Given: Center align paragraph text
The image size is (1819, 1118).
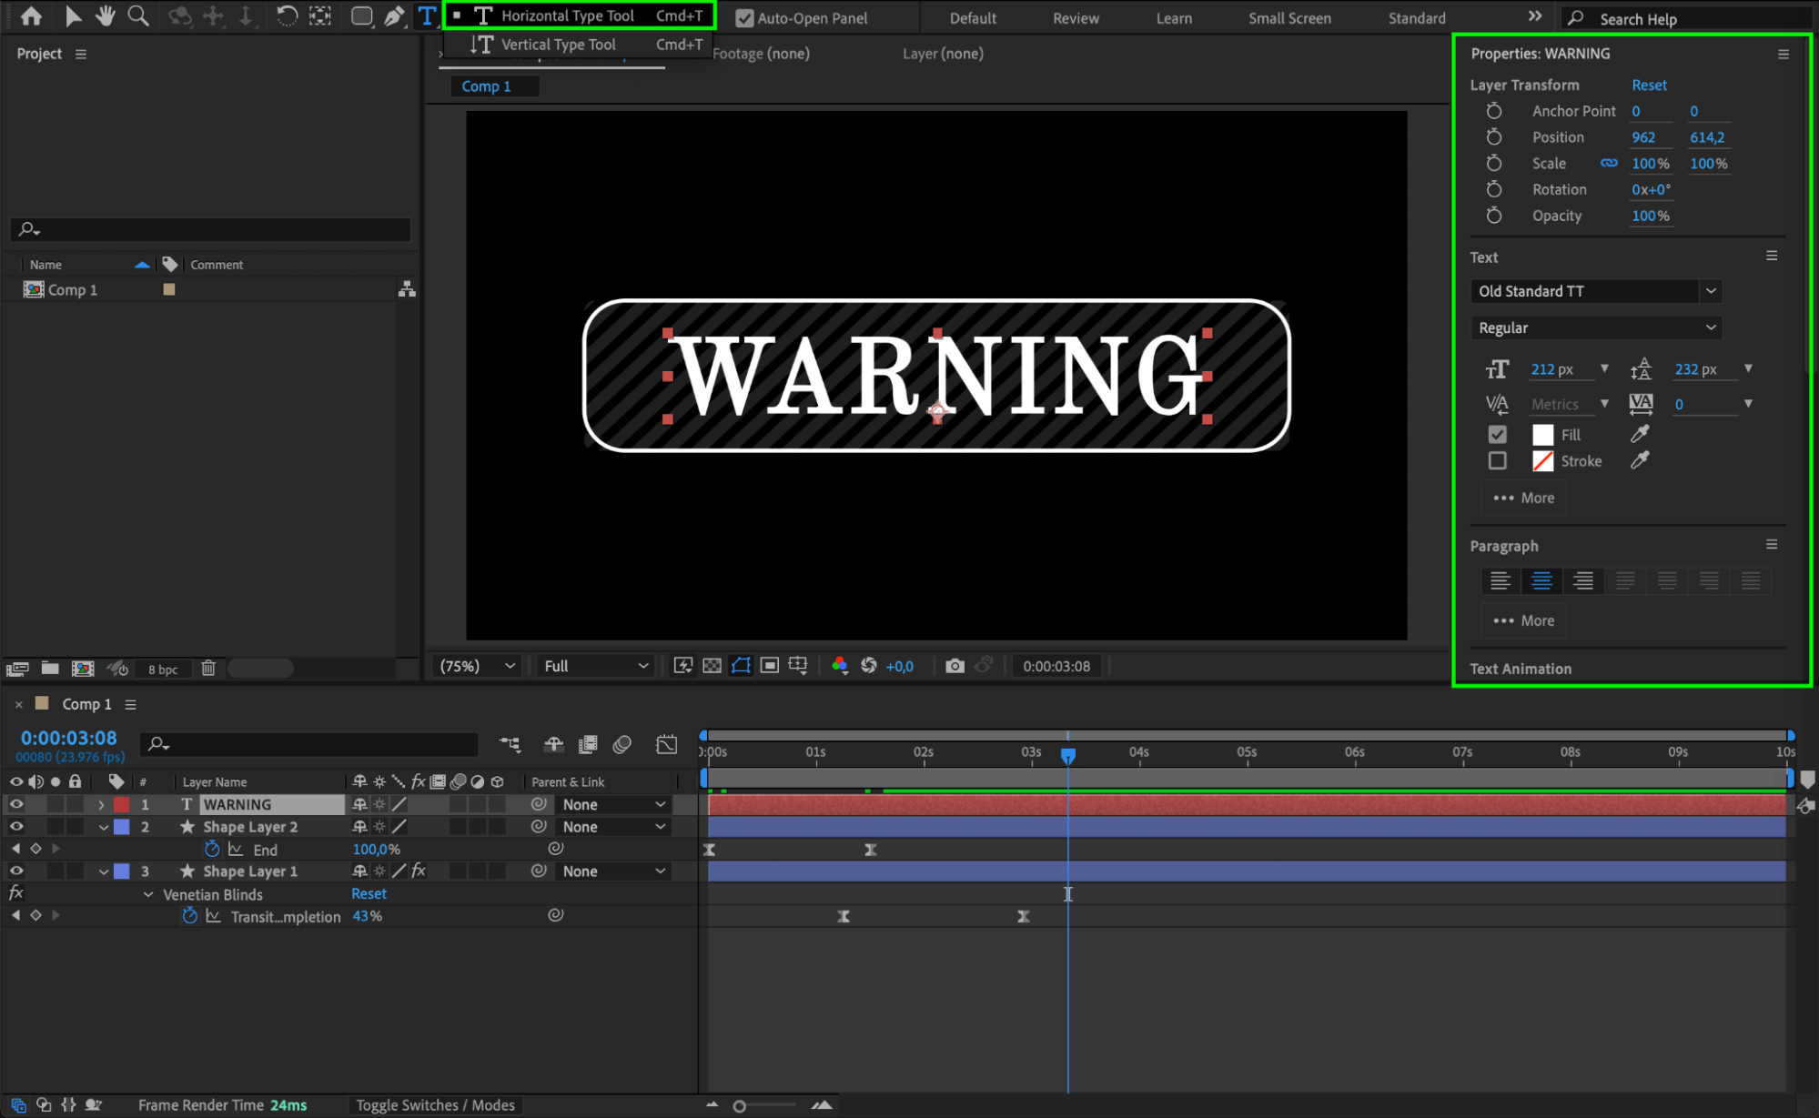Looking at the screenshot, I should [1541, 580].
